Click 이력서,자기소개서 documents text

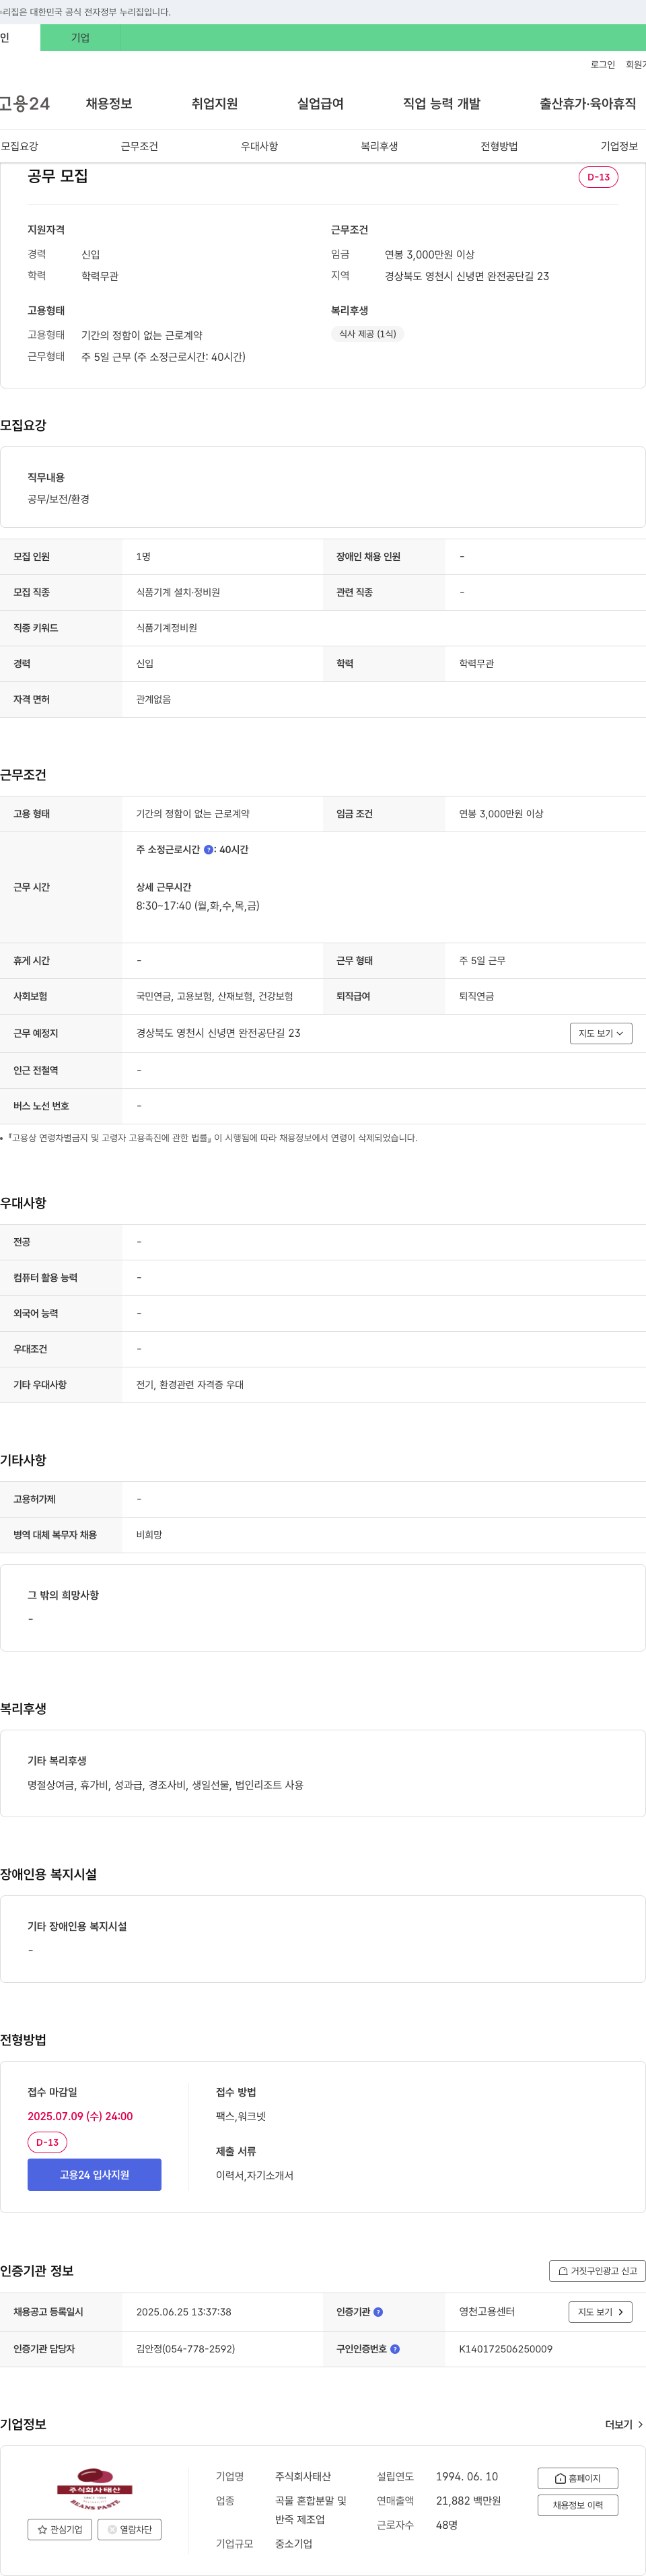pos(255,2175)
